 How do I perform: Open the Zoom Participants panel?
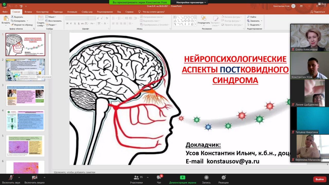[x=136, y=178]
